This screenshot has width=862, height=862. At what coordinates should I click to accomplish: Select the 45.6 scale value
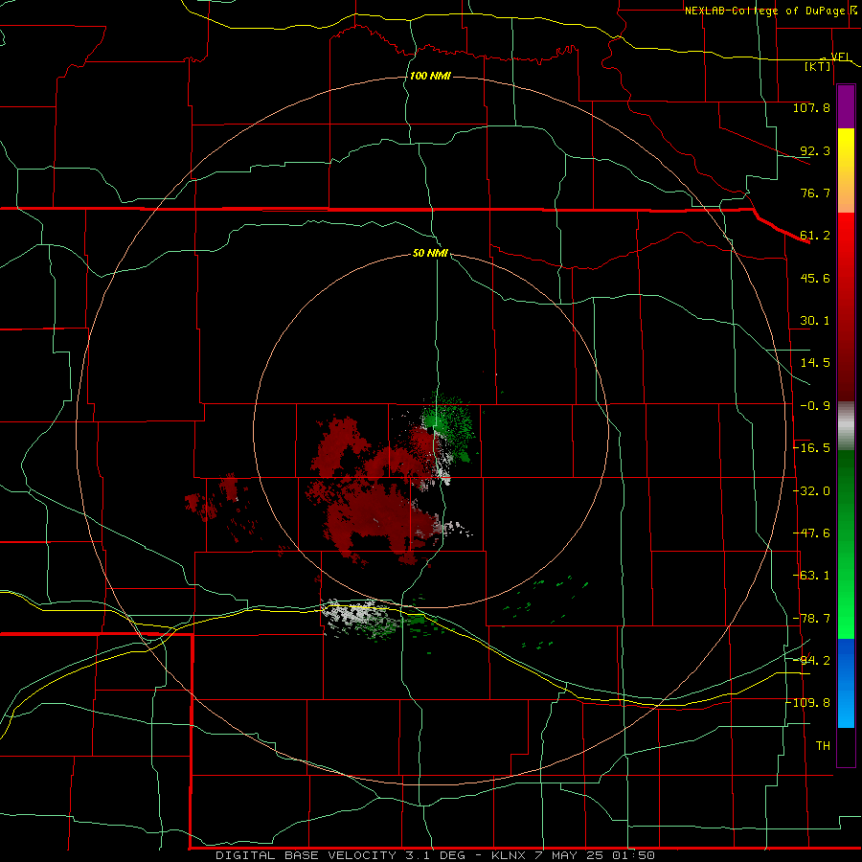(x=815, y=278)
